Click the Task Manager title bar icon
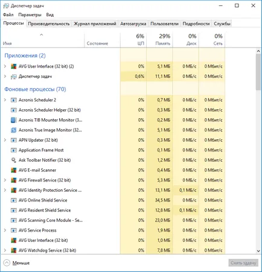Screen dimensions: 262x272 (6, 5)
